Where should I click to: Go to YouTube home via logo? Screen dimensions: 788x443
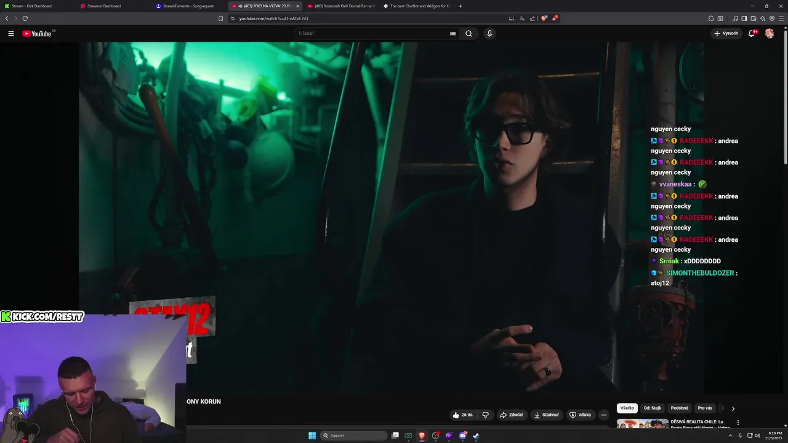click(x=38, y=34)
